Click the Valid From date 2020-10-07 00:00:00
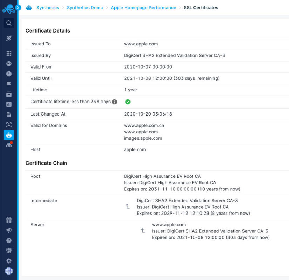Screen dimensions: 289x280 (x=148, y=67)
